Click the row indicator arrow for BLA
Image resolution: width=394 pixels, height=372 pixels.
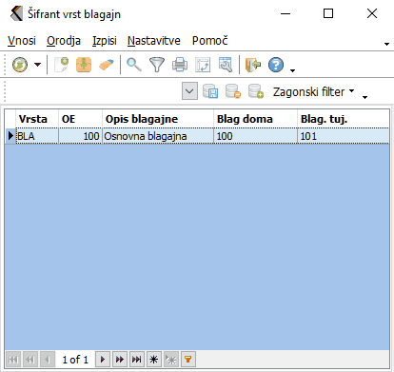tap(10, 136)
